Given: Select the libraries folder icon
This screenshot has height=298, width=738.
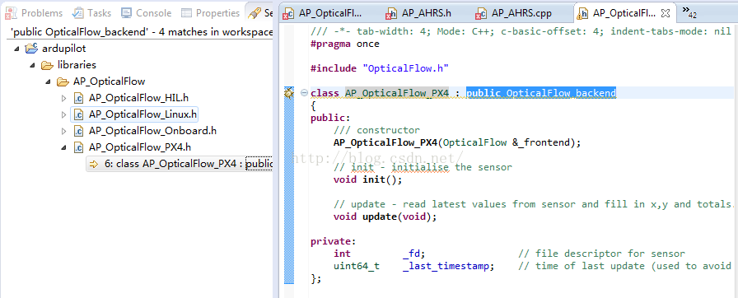Looking at the screenshot, I should pos(47,64).
